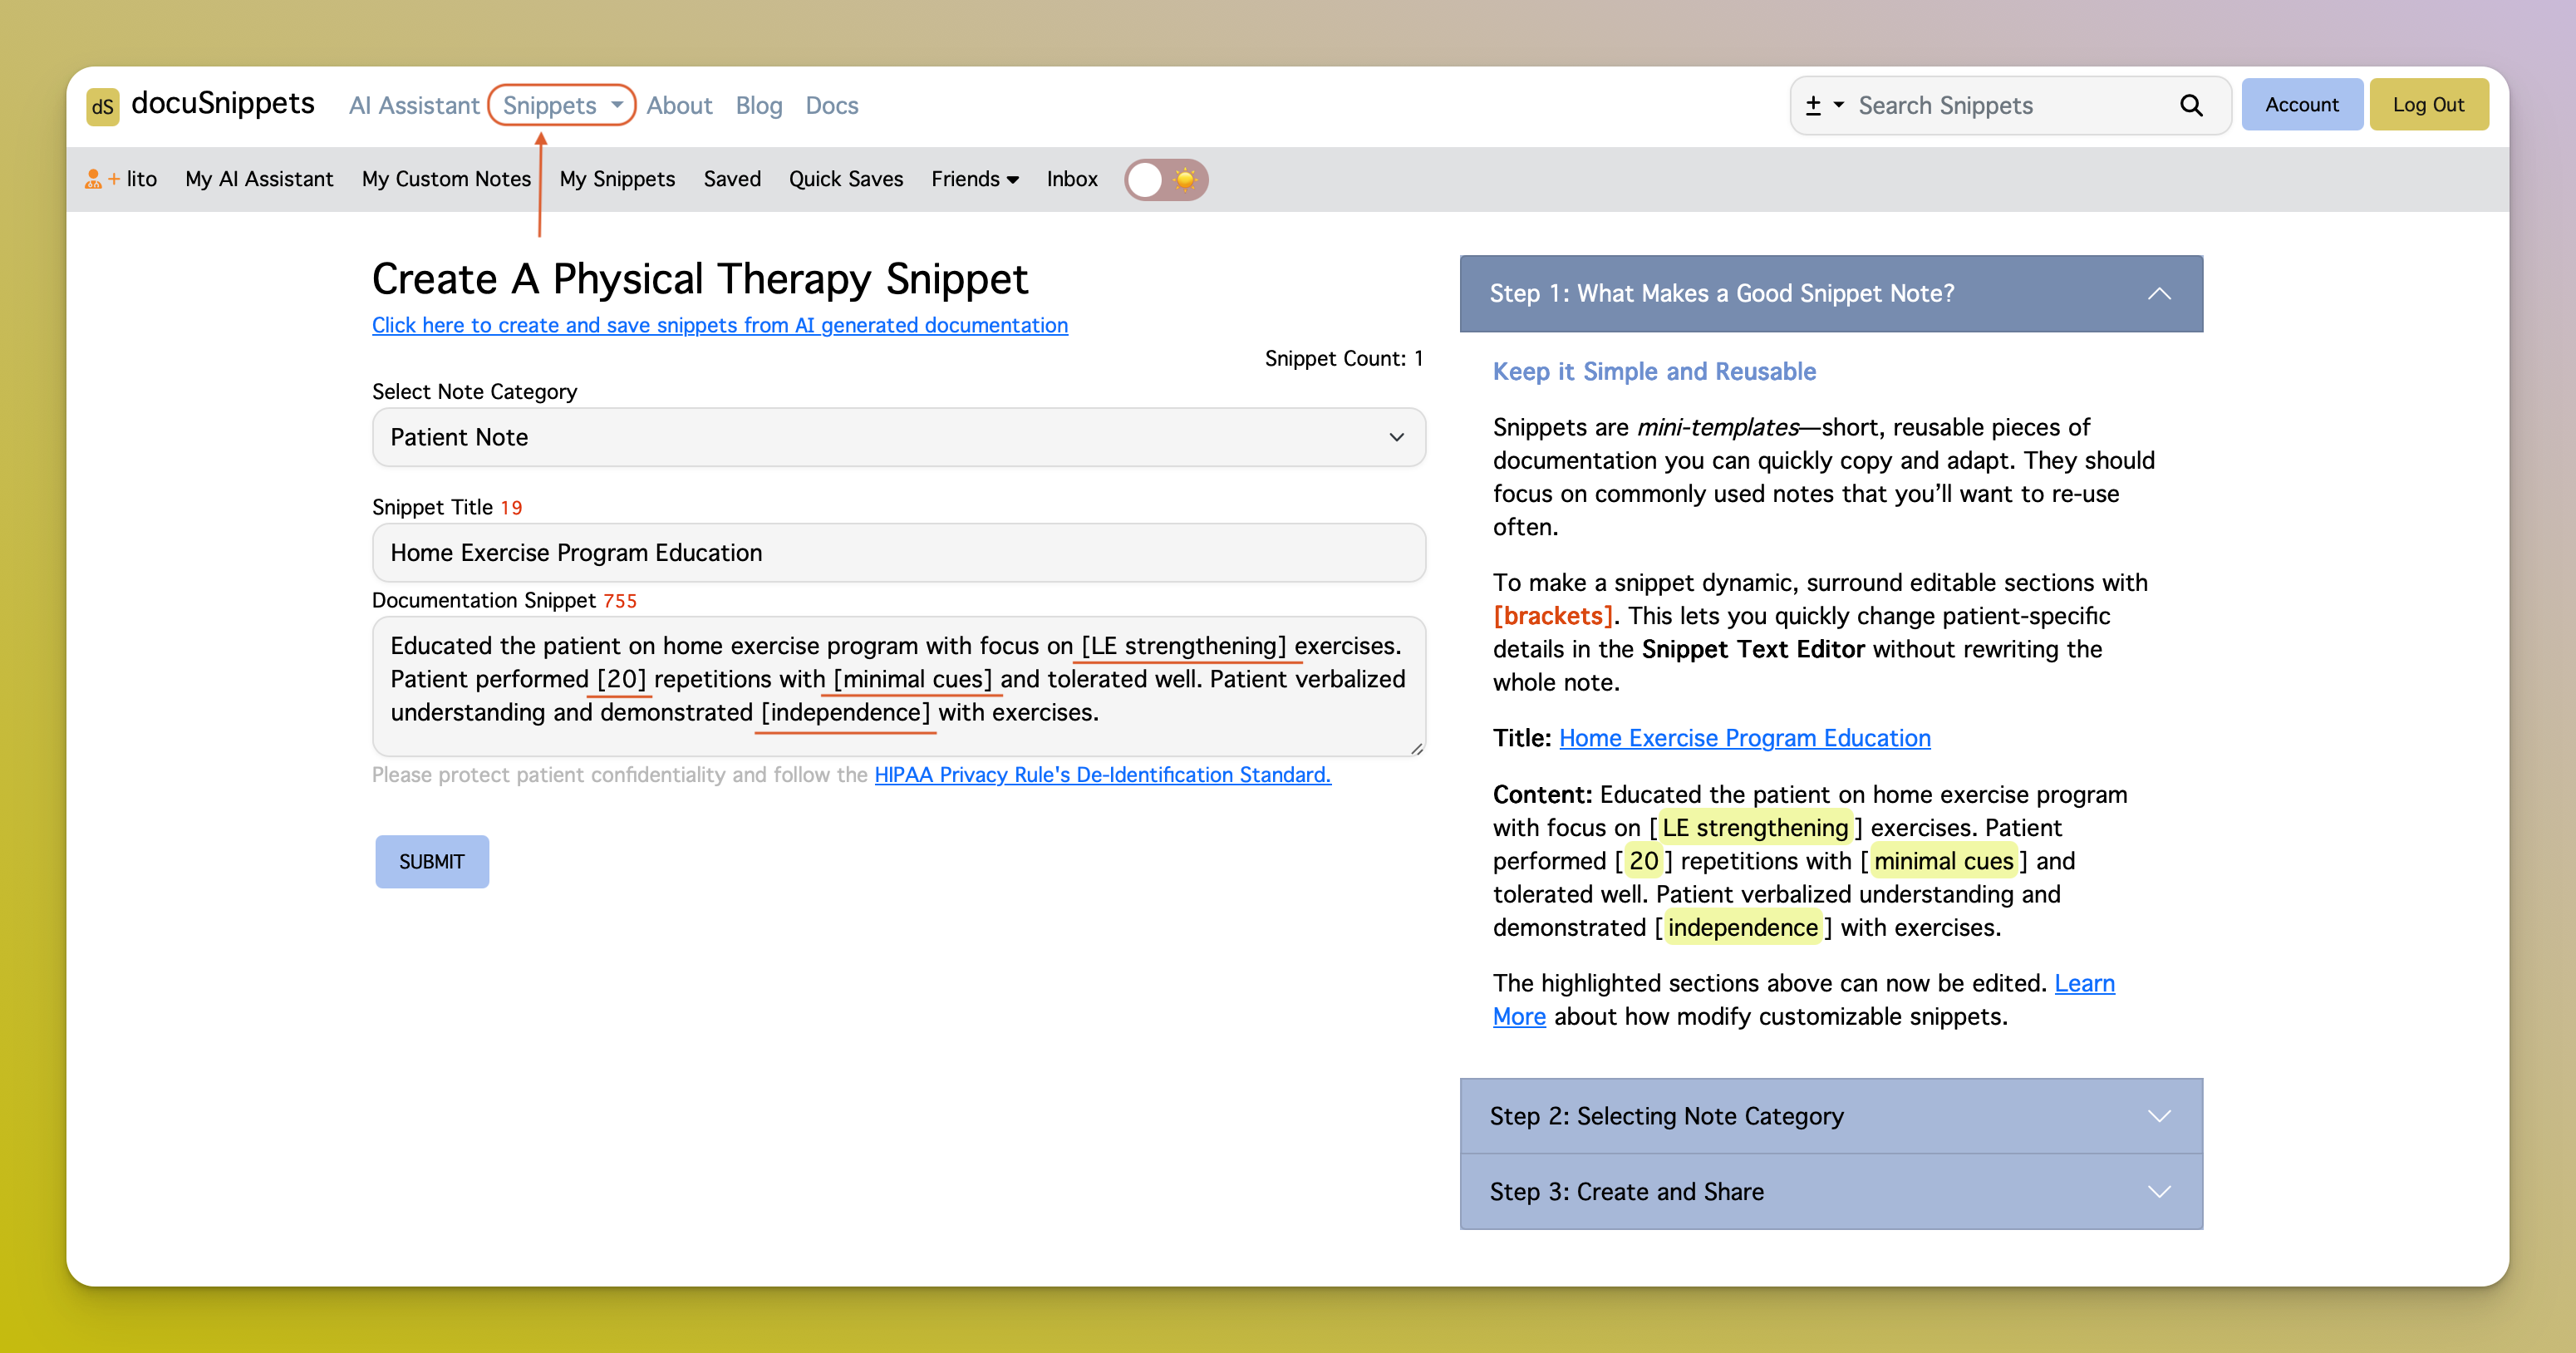Viewport: 2576px width, 1353px height.
Task: Open the plus-minus search filter dropdown
Action: click(1823, 105)
